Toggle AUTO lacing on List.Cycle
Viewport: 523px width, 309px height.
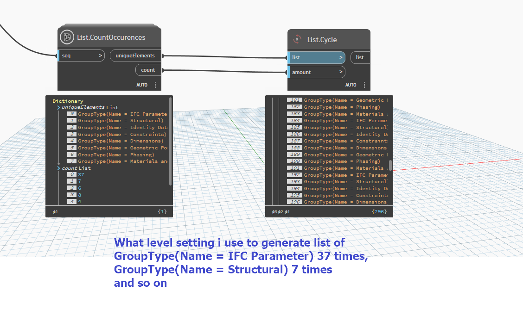(351, 85)
